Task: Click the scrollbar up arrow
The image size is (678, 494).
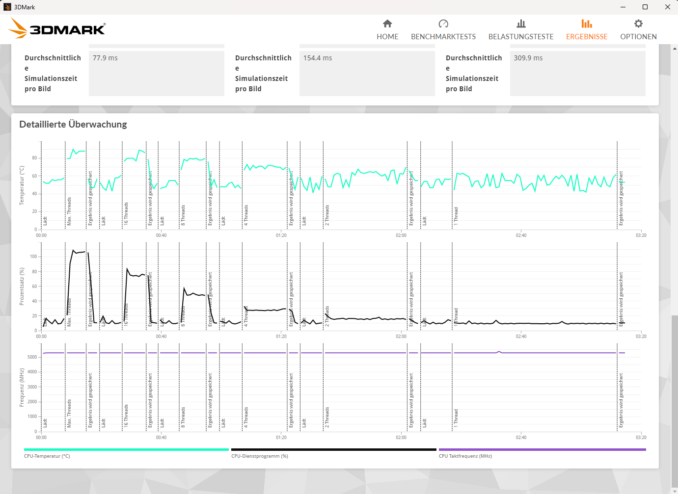Action: (x=675, y=48)
